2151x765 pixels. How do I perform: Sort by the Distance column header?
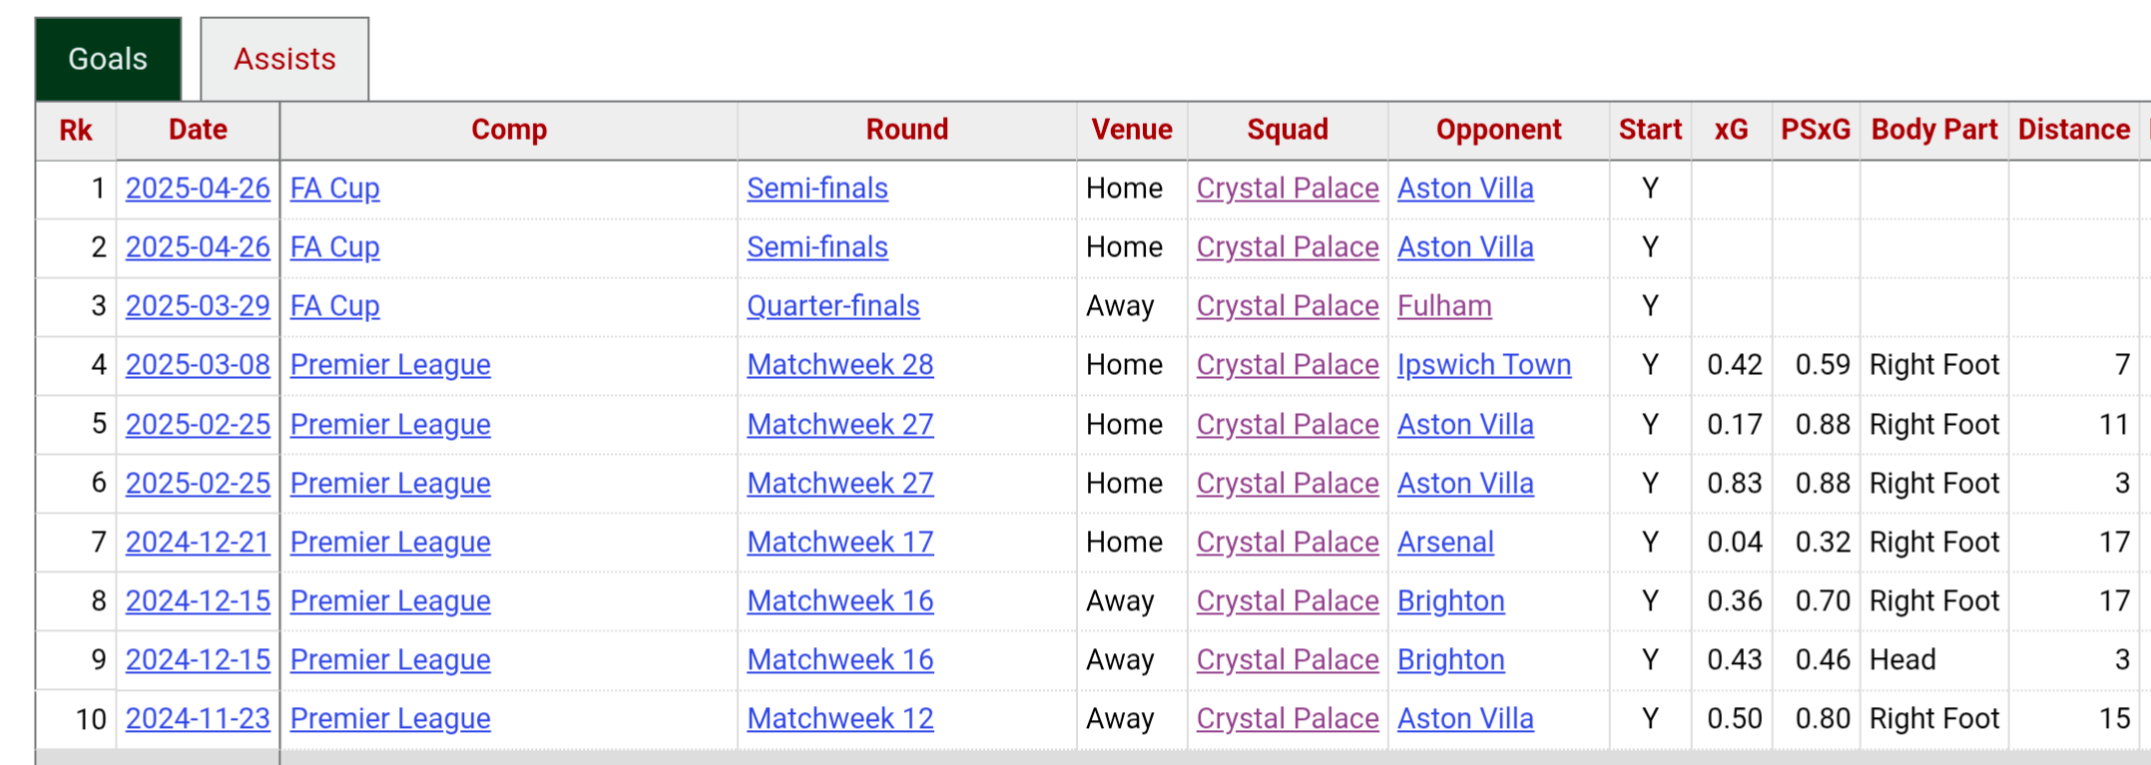pyautogui.click(x=2074, y=130)
